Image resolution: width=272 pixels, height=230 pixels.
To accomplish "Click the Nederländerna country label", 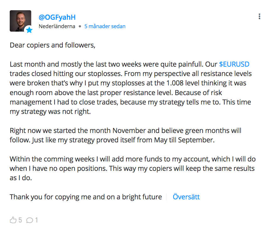I will 57,26.
